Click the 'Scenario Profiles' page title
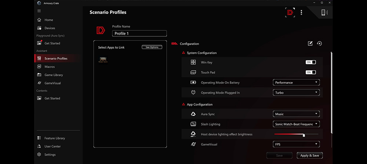367x164 pixels. click(x=108, y=12)
